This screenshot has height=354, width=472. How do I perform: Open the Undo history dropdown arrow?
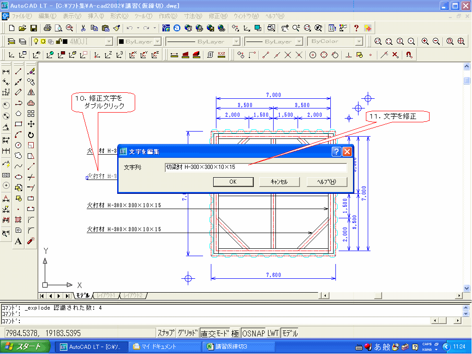coord(138,28)
